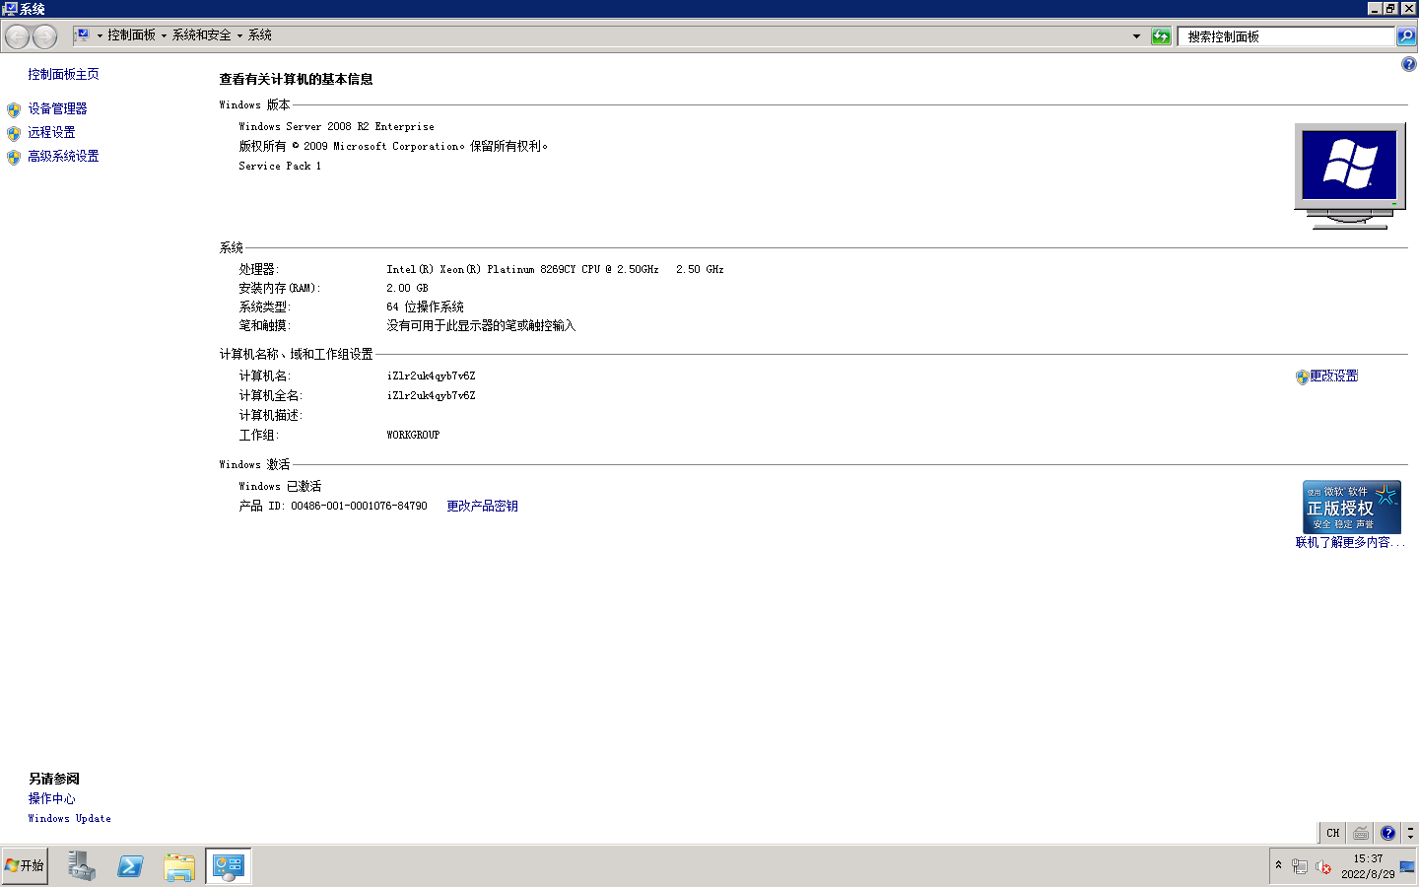
Task: Click shield icon next to 更改设置
Action: click(x=1302, y=376)
